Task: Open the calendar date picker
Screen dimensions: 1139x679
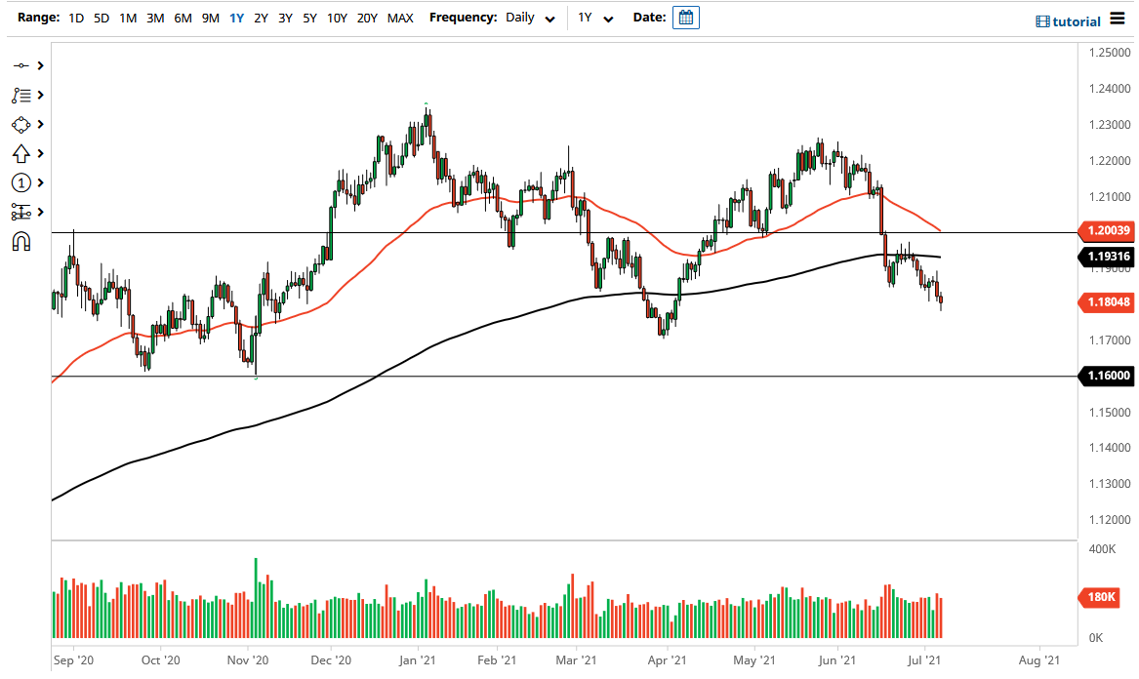Action: [685, 18]
